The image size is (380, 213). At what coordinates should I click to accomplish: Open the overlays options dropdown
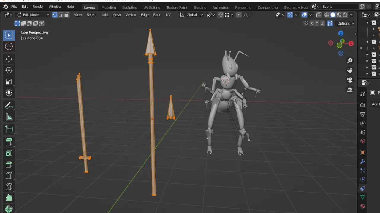[x=311, y=15]
